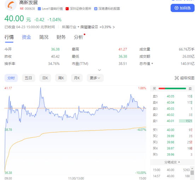This screenshot has width=196, height=180.
Task: Expand more quote data with chevron
Action: point(99,70)
